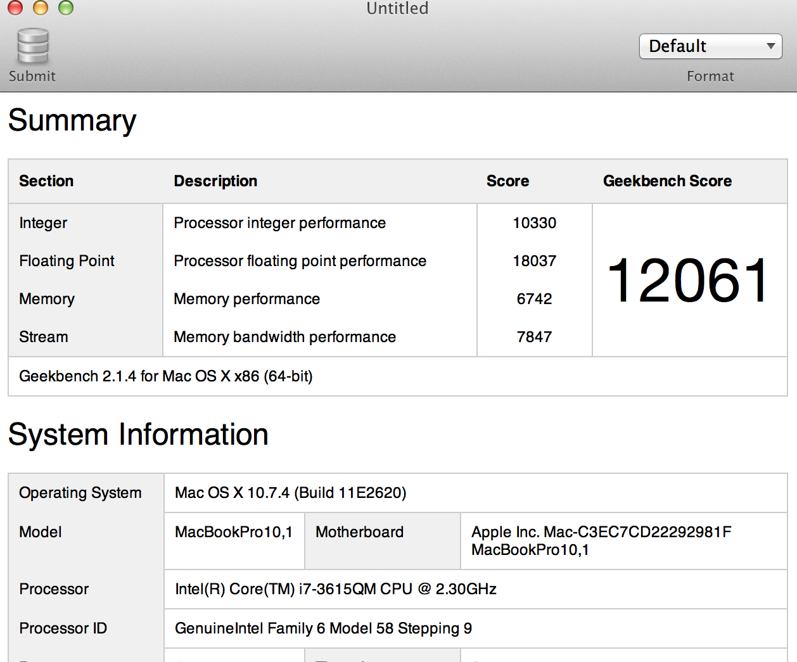
Task: Click the Geekbench Score column header
Action: [x=667, y=181]
